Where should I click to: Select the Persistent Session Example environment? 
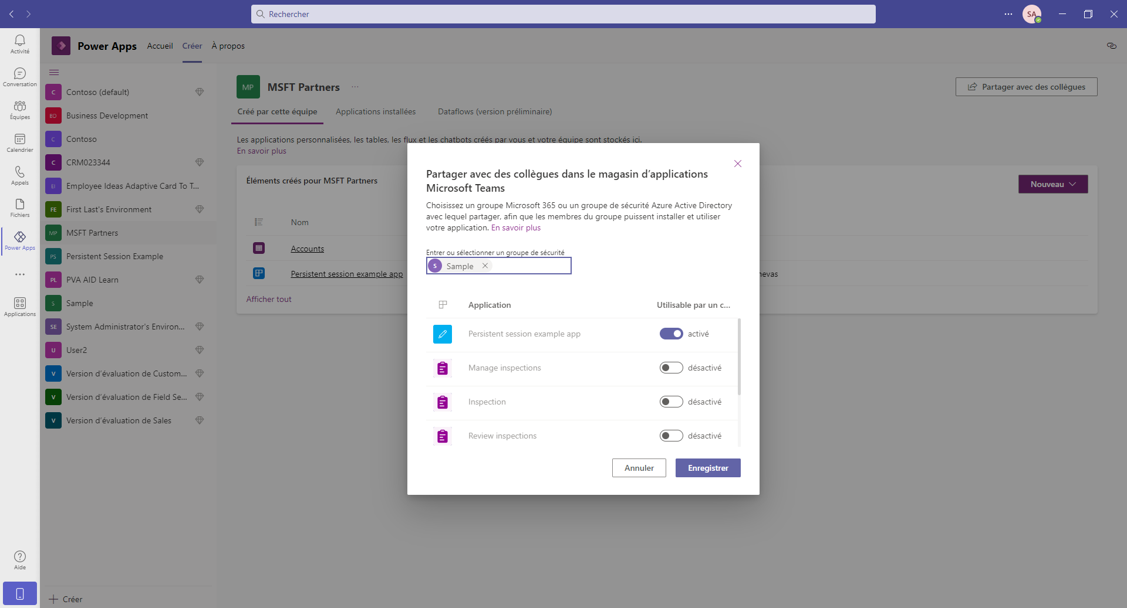pos(128,256)
